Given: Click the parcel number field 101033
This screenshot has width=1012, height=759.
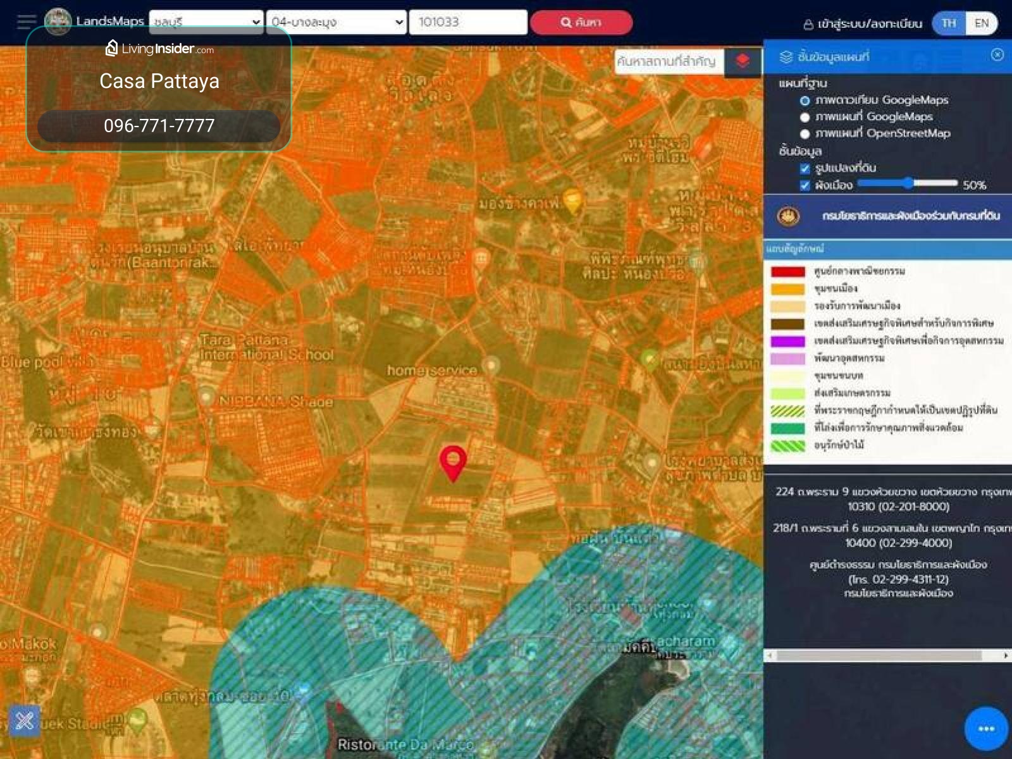Looking at the screenshot, I should click(468, 22).
